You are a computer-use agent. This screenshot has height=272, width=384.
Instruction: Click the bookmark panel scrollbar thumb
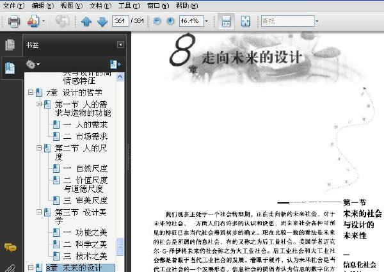(120, 246)
